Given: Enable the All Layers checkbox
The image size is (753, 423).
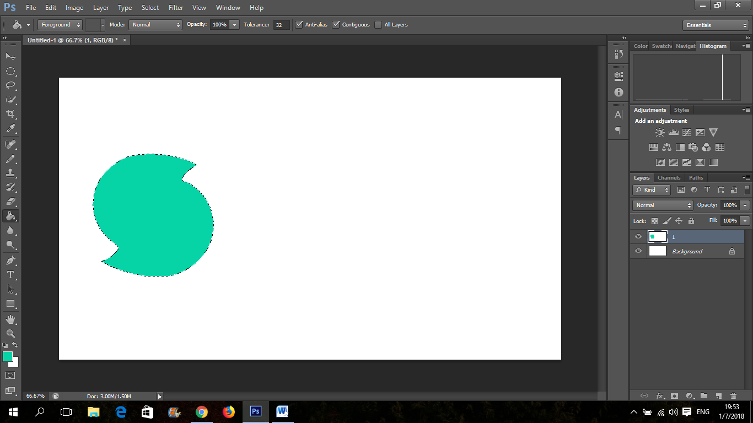Looking at the screenshot, I should [378, 24].
